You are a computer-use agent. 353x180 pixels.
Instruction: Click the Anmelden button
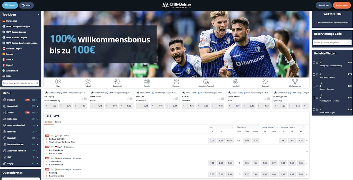click(x=324, y=5)
